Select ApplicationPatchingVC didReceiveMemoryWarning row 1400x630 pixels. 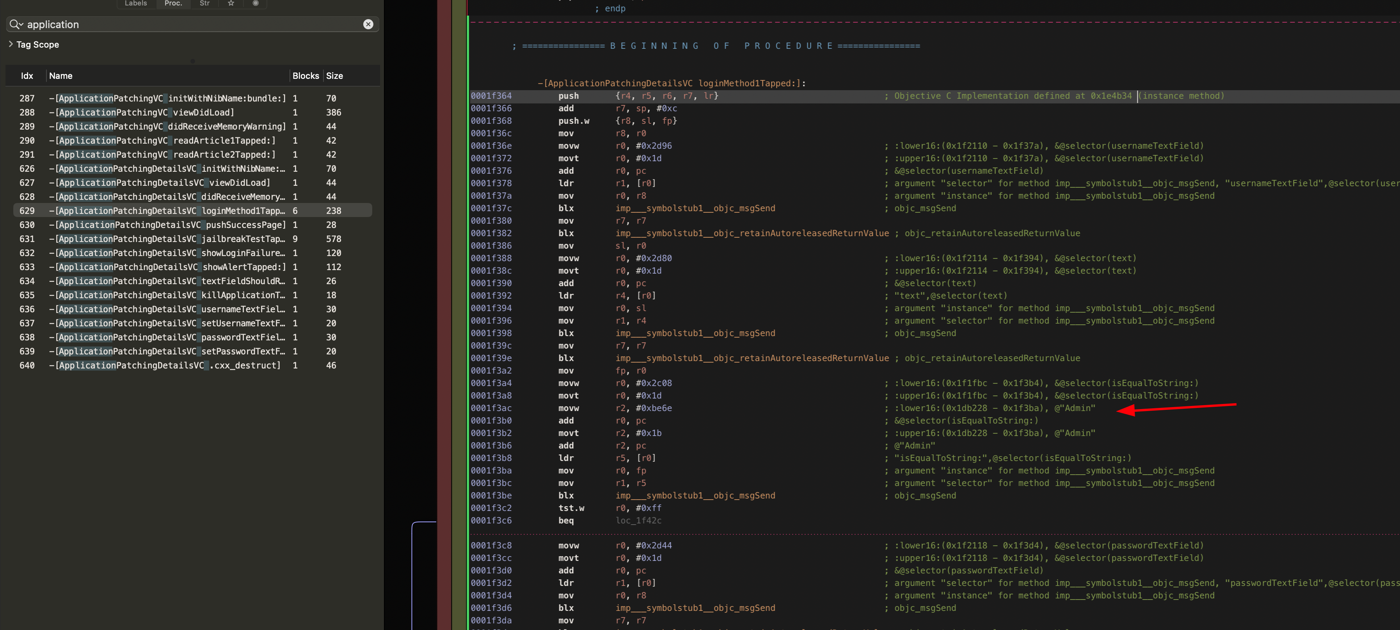pyautogui.click(x=192, y=126)
